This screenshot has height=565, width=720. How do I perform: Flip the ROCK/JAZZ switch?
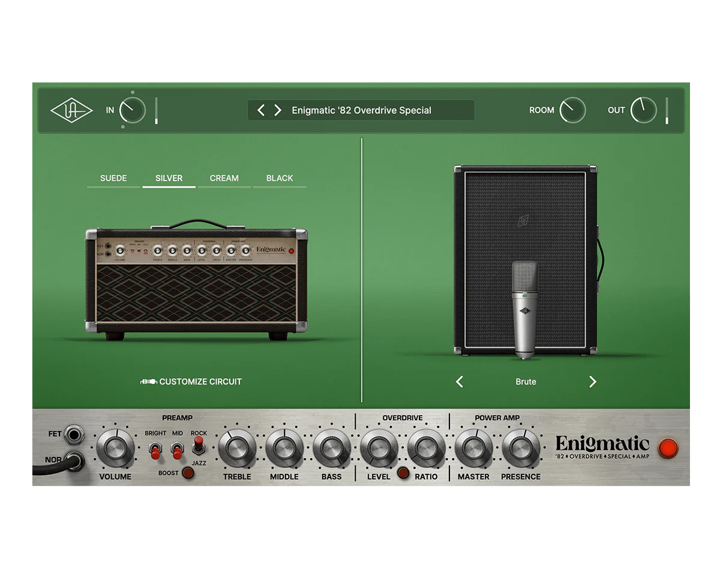coord(199,446)
